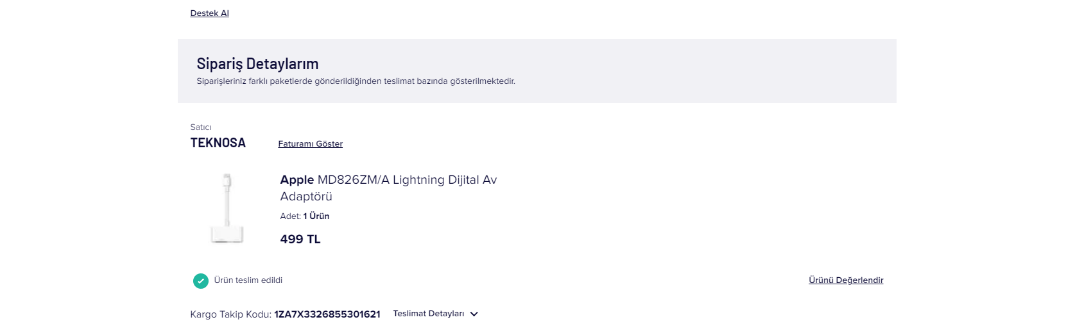Click the word Adaptörü in product name
Image resolution: width=1075 pixels, height=331 pixels.
pos(306,197)
